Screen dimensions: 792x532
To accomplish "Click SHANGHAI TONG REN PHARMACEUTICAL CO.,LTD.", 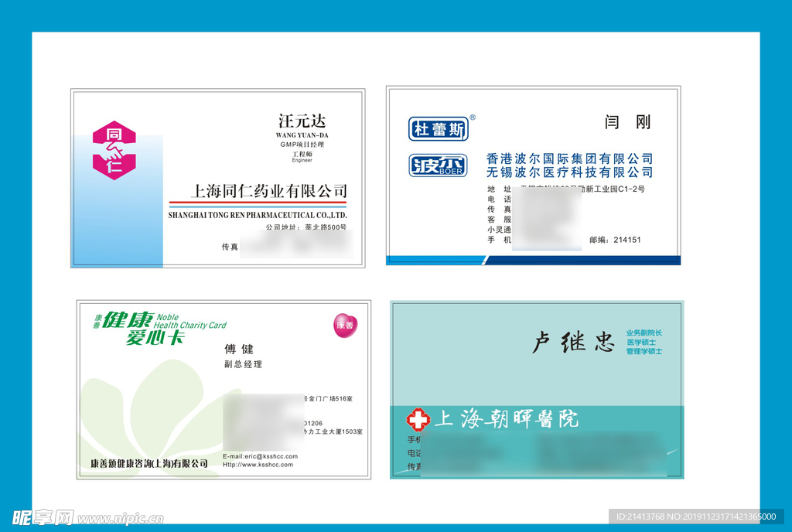I will 258,215.
